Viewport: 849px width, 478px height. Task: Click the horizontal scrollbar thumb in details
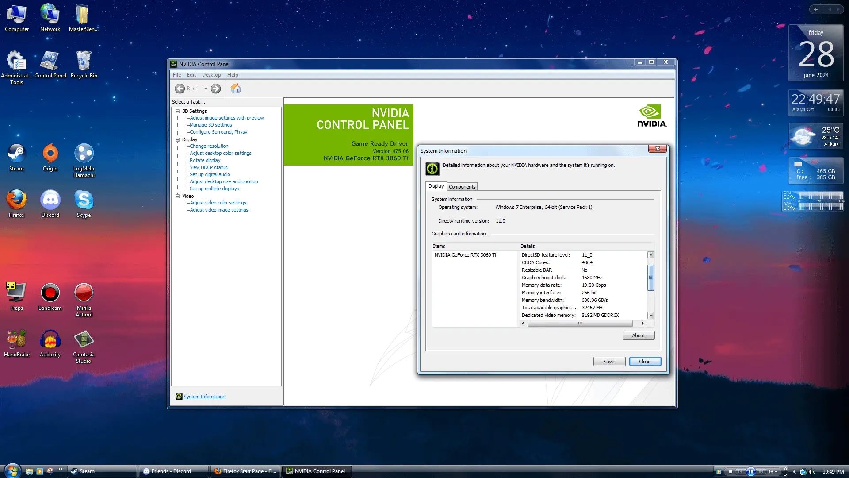580,323
